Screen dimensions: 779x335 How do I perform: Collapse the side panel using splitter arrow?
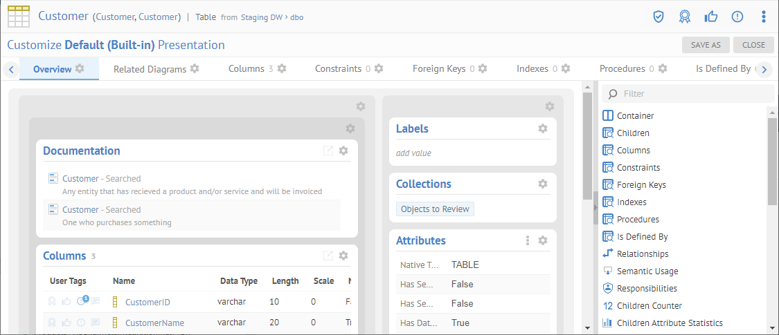[x=595, y=207]
